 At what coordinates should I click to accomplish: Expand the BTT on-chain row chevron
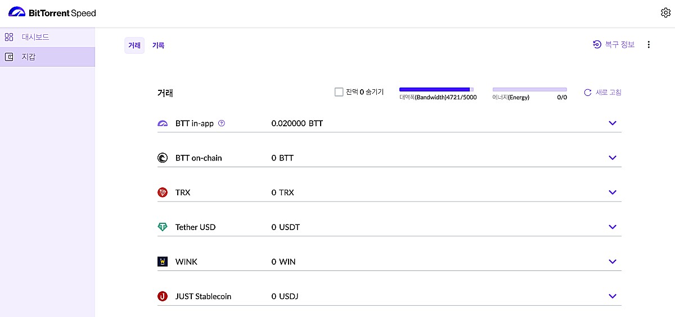[x=613, y=158]
